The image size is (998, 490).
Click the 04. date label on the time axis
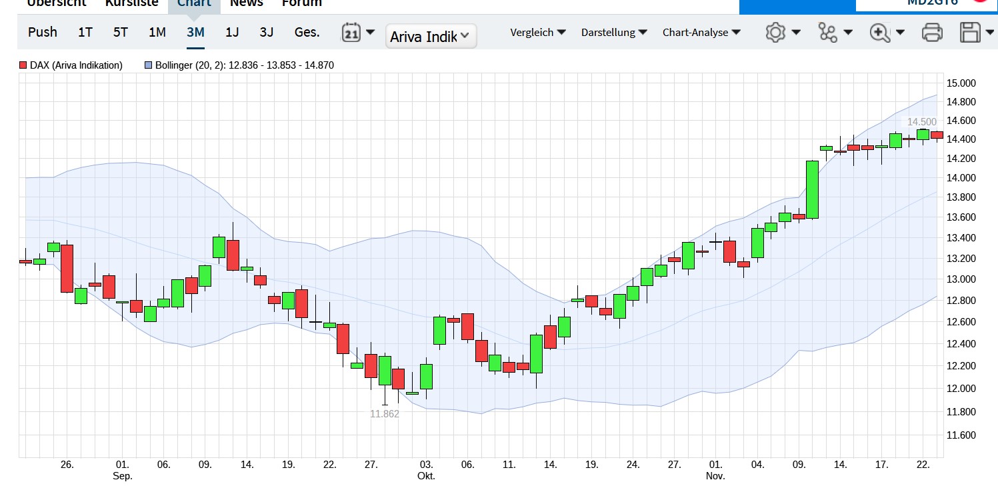click(x=757, y=465)
